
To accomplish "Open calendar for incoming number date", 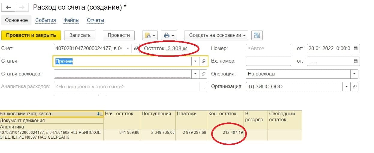I will tap(356, 61).
